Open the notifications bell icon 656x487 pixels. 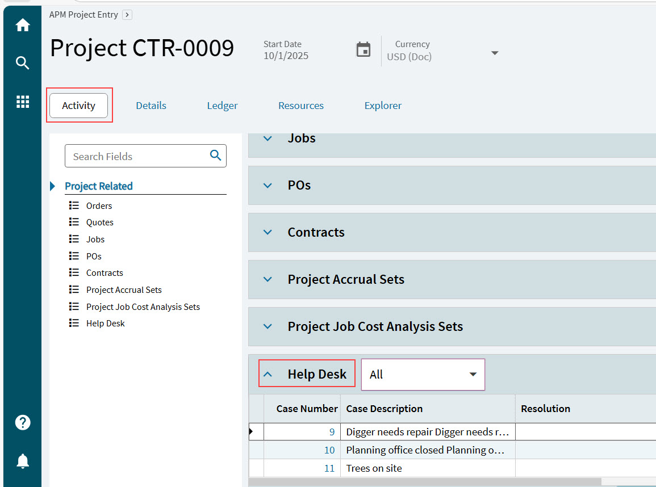coord(23,461)
